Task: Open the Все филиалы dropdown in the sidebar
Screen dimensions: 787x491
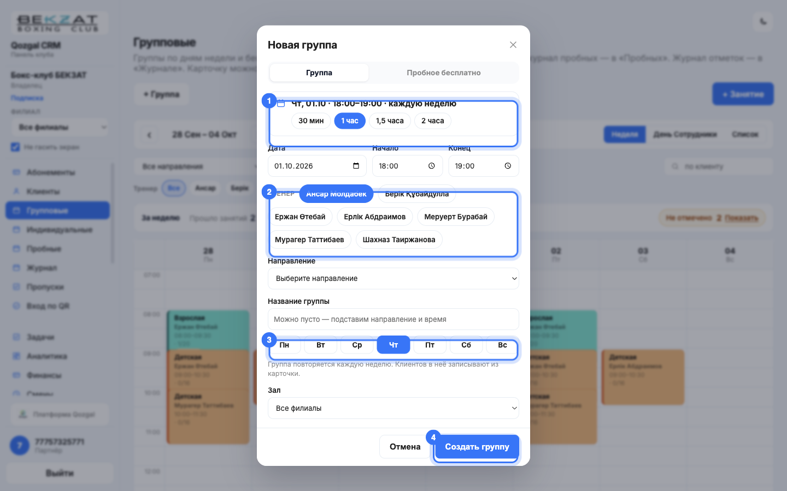Action: 60,127
